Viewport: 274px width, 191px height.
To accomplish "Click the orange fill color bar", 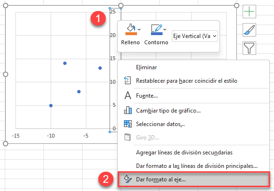I will pos(131,34).
